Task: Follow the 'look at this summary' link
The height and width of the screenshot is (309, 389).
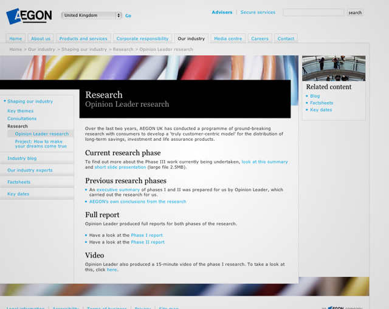Action: tap(265, 162)
